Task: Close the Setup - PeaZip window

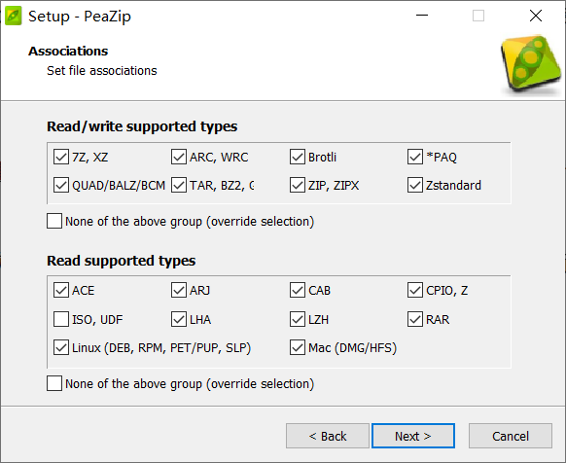Action: pyautogui.click(x=536, y=16)
